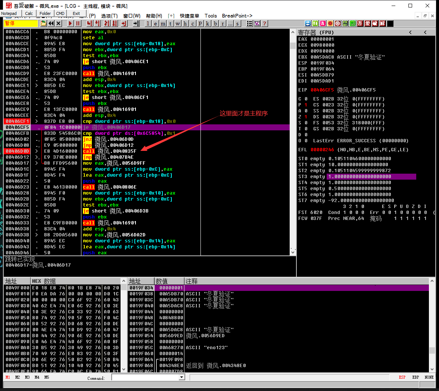Click the Execute till return icon
439x391 pixels.
click(x=124, y=24)
